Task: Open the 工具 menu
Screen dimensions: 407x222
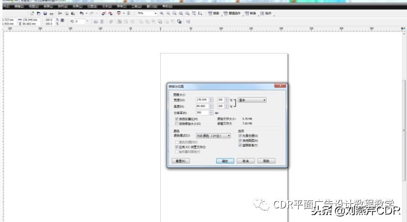Action: coord(137,6)
